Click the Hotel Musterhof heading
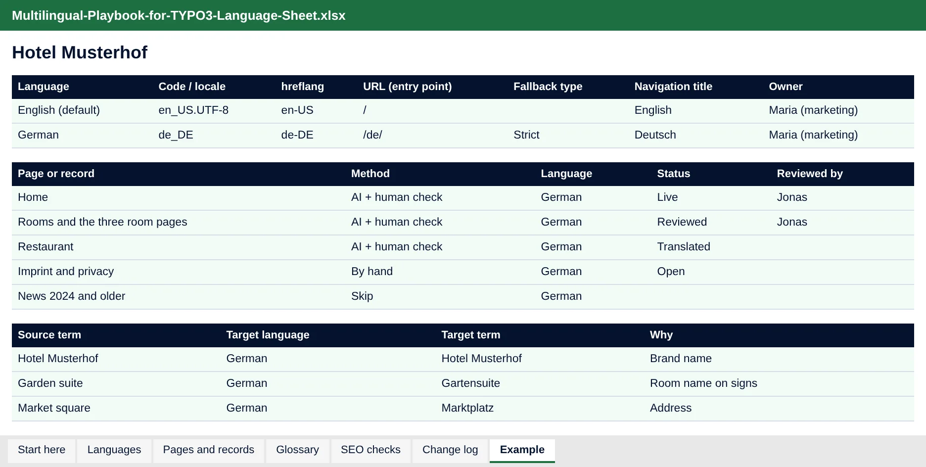 80,52
